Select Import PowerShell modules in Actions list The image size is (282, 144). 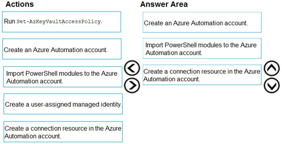tap(63, 77)
